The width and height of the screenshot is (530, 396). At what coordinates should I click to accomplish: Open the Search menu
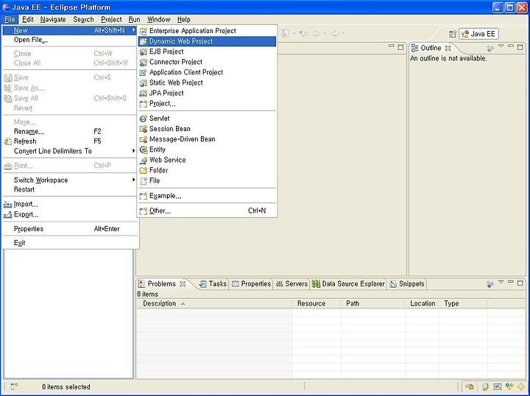pos(83,20)
